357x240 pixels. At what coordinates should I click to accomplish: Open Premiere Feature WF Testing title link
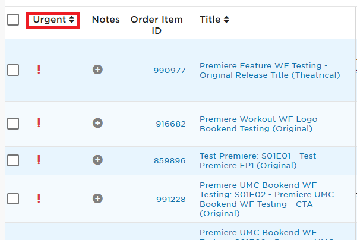click(x=270, y=70)
